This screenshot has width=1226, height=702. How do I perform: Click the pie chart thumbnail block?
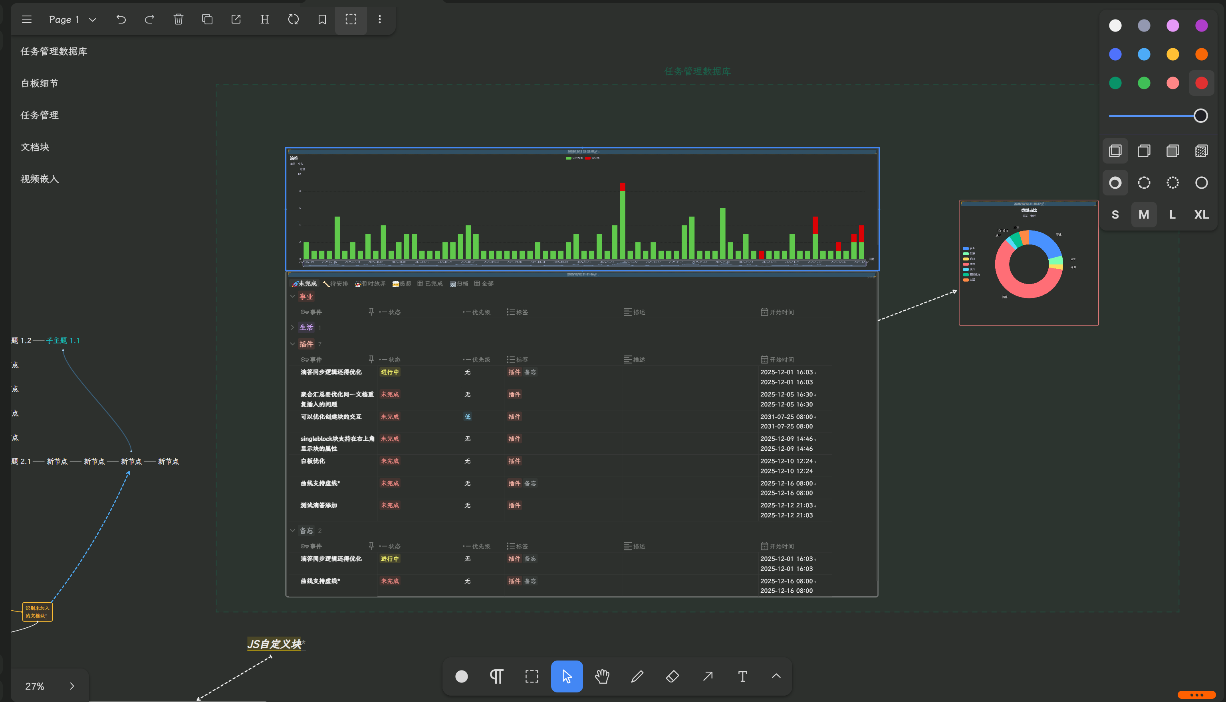[x=1028, y=263]
